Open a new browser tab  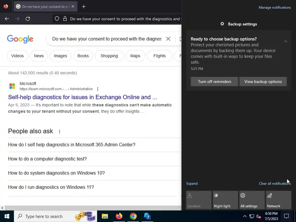tap(84, 7)
